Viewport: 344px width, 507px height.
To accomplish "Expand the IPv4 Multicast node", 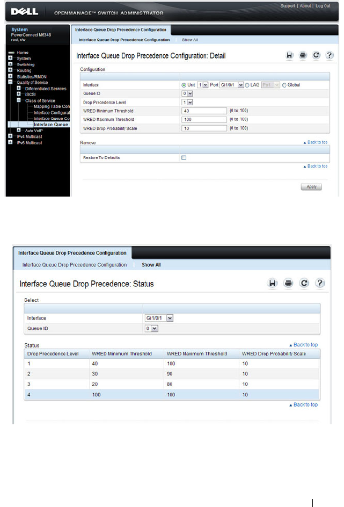I will (10, 136).
